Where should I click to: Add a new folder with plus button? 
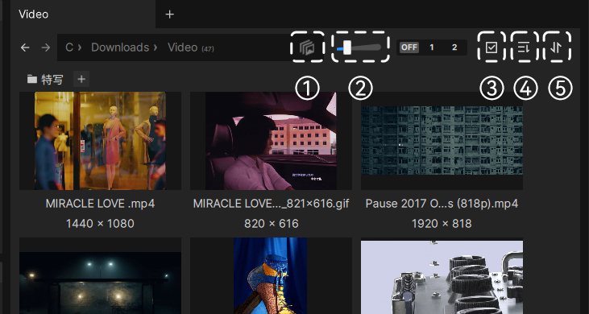(81, 79)
